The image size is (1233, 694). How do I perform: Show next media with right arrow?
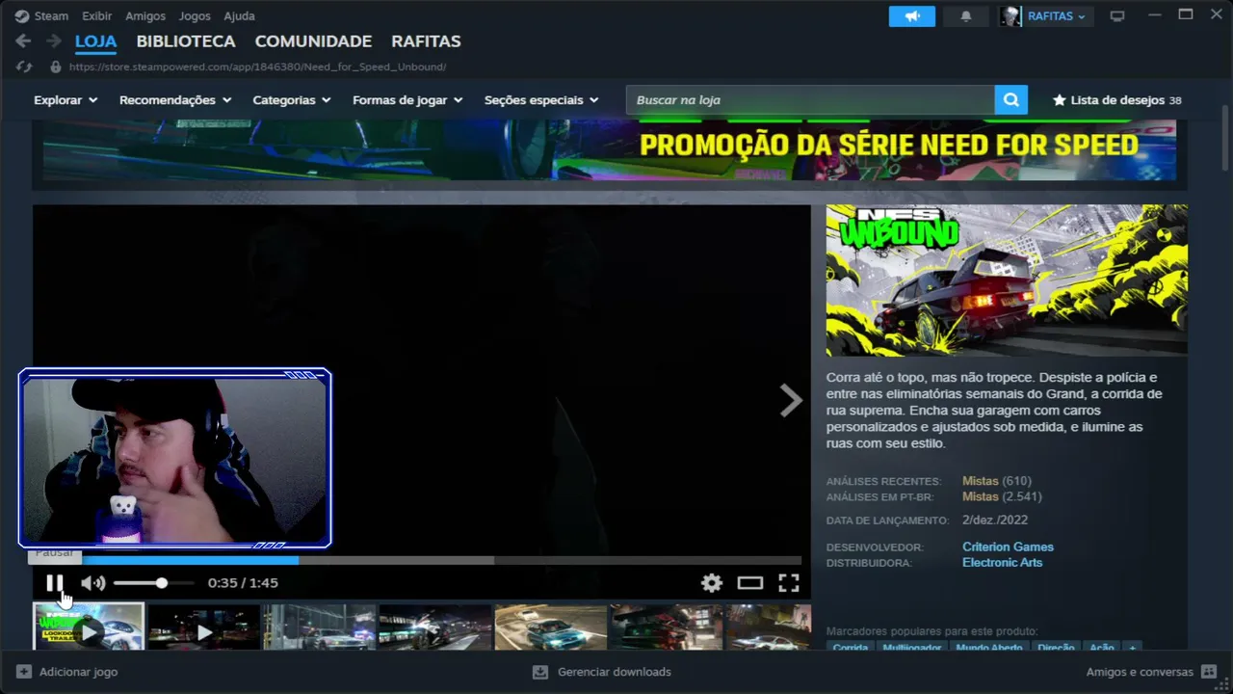(791, 400)
